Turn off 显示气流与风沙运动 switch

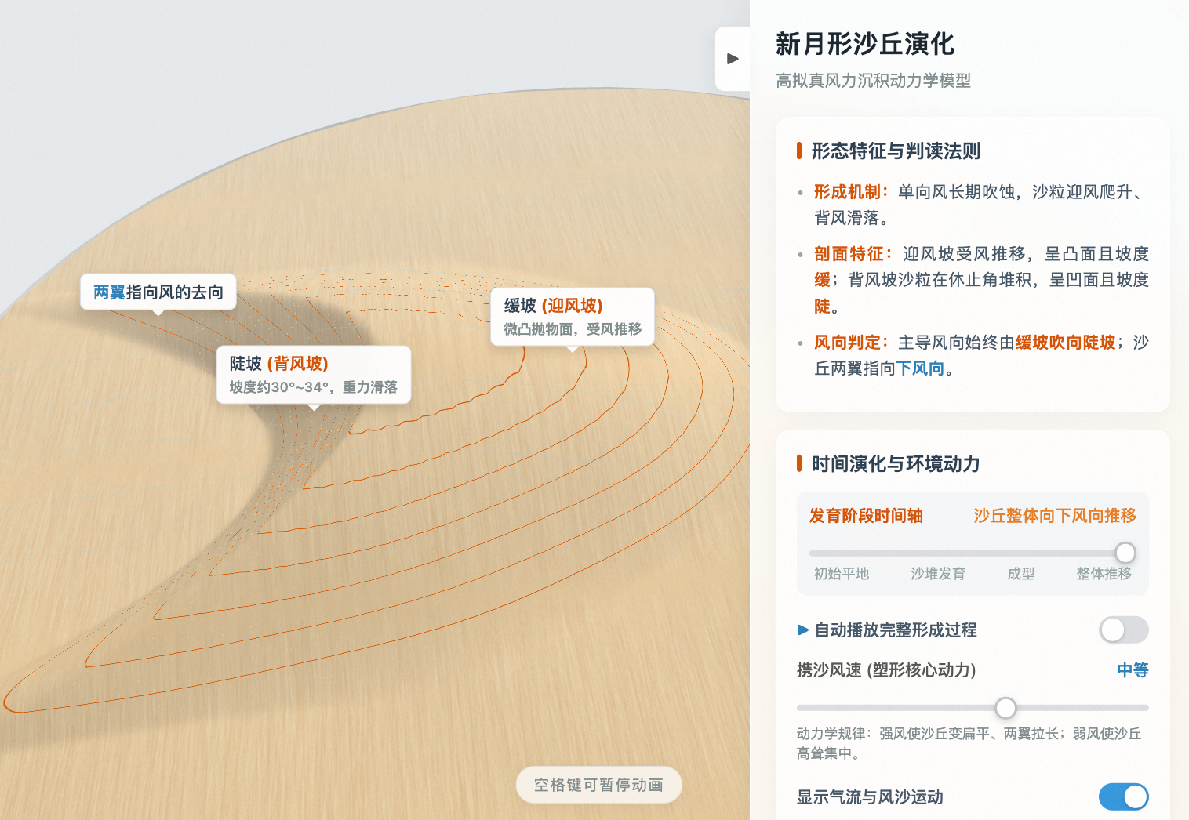point(1123,796)
